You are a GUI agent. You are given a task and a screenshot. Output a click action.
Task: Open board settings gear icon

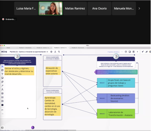51,52
